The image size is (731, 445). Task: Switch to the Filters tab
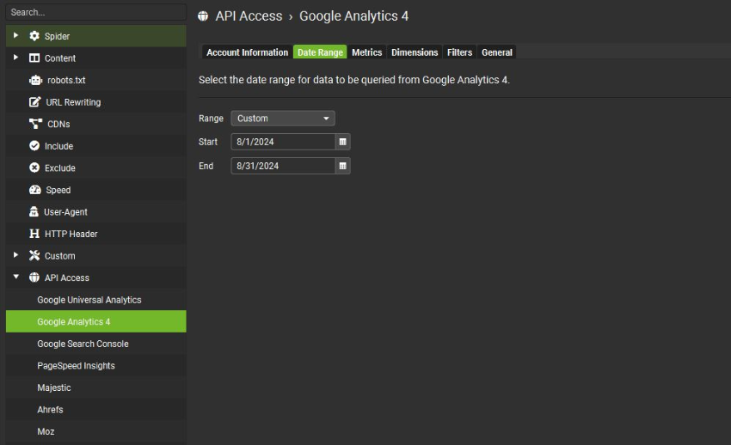pos(460,52)
